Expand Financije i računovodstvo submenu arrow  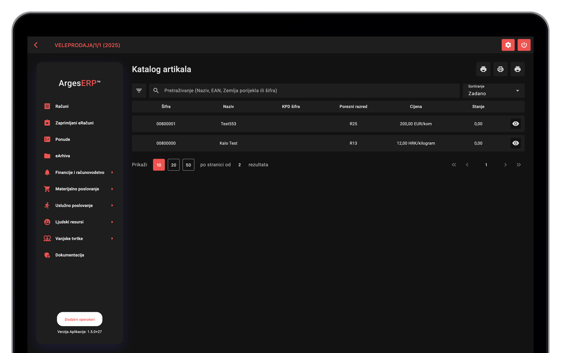(112, 172)
